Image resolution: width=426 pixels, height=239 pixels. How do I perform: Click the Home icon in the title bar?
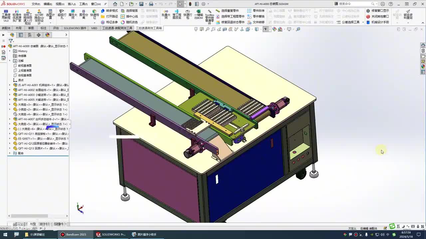(115, 4)
